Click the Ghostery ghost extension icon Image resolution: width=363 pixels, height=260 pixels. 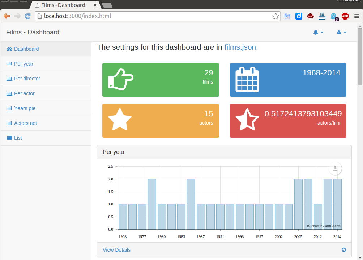click(334, 16)
